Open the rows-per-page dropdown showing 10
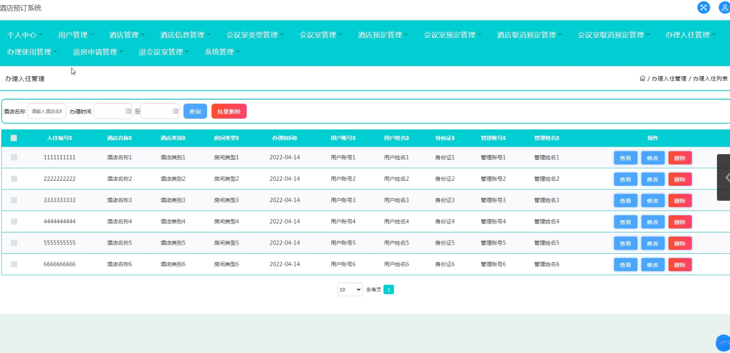Screen dimensions: 730x353 click(x=350, y=290)
